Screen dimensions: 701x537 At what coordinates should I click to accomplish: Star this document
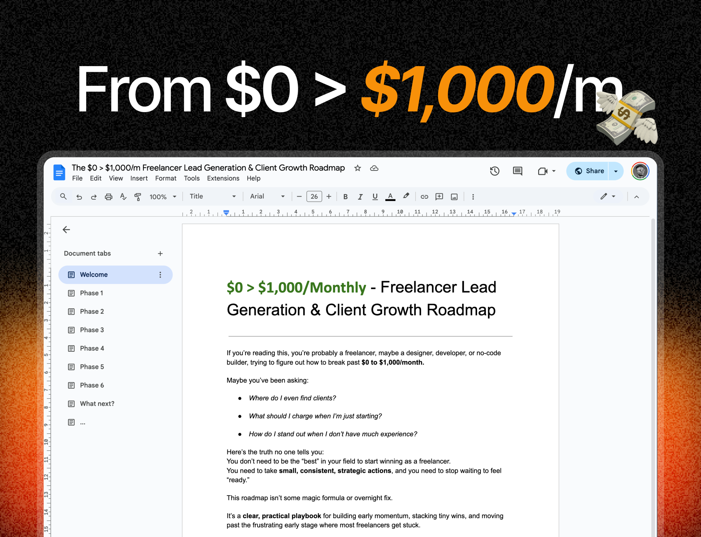click(x=358, y=168)
